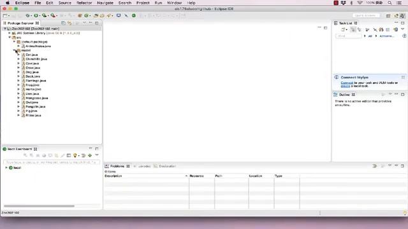Select the Javadoc tab
The image size is (408, 229).
[142, 166]
